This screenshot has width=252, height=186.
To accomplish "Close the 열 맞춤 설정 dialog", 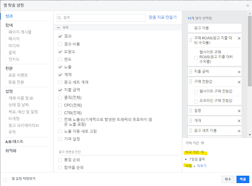I will pyautogui.click(x=248, y=6).
